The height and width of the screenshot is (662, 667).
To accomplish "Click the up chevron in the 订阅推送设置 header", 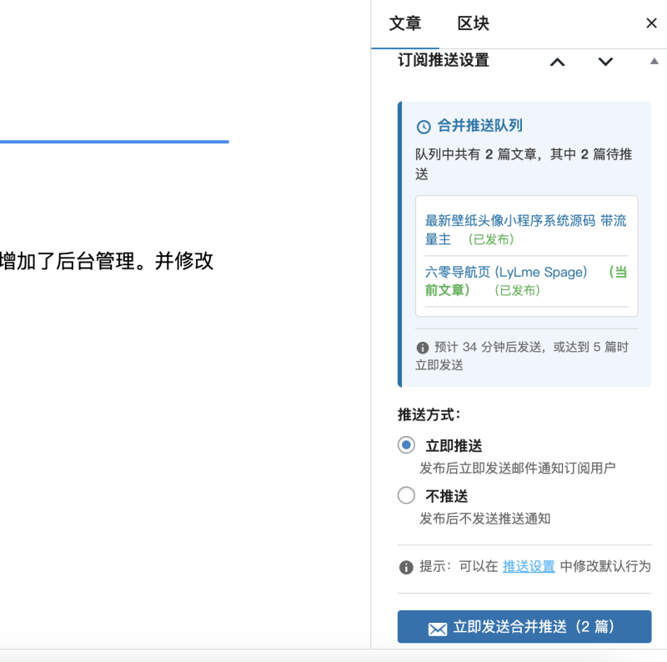I will (557, 61).
